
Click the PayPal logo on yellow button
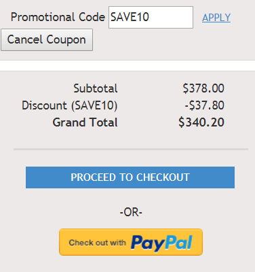click(x=161, y=243)
